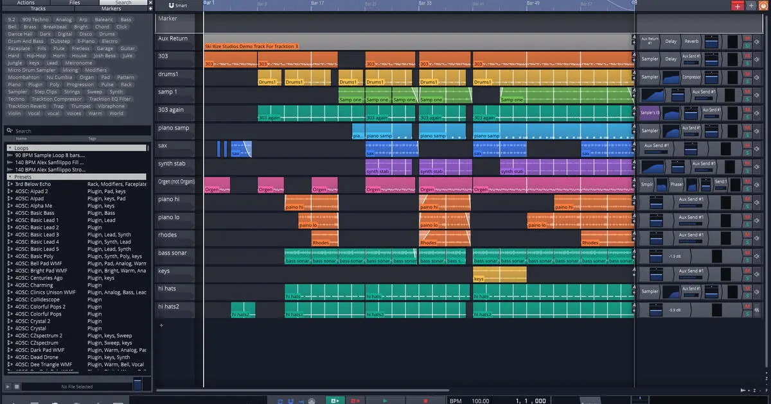
Task: Mute the hi hats2 track
Action: 747,307
